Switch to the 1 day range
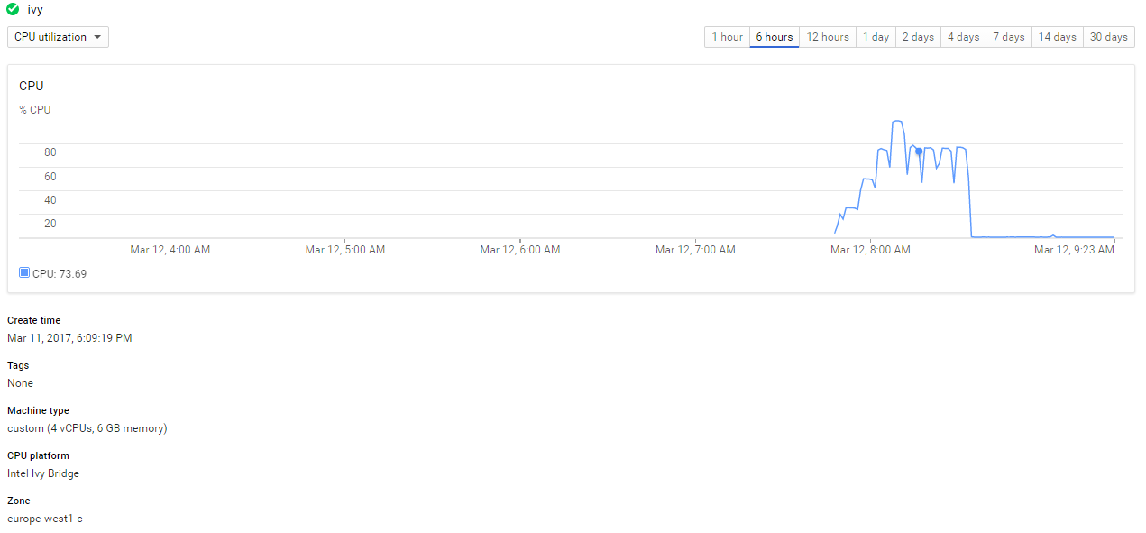This screenshot has width=1146, height=533. 876,37
